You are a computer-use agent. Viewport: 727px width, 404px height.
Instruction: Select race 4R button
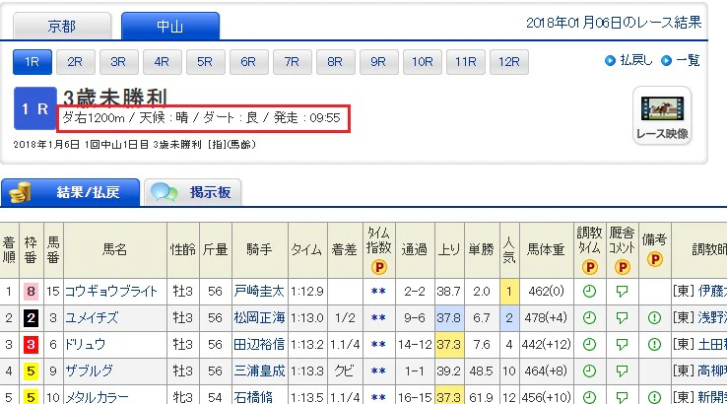162,62
